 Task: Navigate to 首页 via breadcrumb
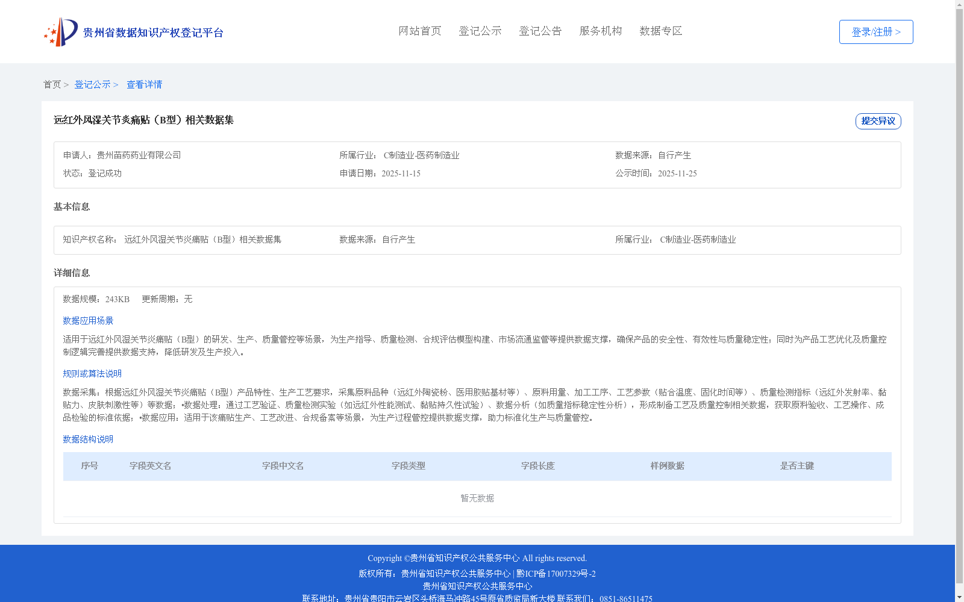coord(52,84)
